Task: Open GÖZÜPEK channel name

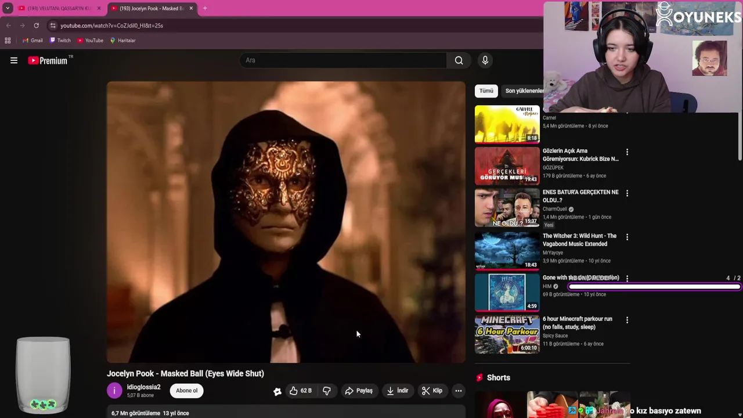Action: pyautogui.click(x=553, y=168)
